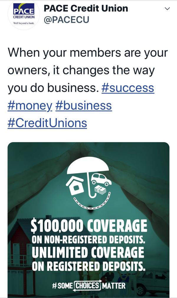The width and height of the screenshot is (177, 298).
Task: Click the "UNLIMITED COVERAGE" text
Action: (89, 253)
